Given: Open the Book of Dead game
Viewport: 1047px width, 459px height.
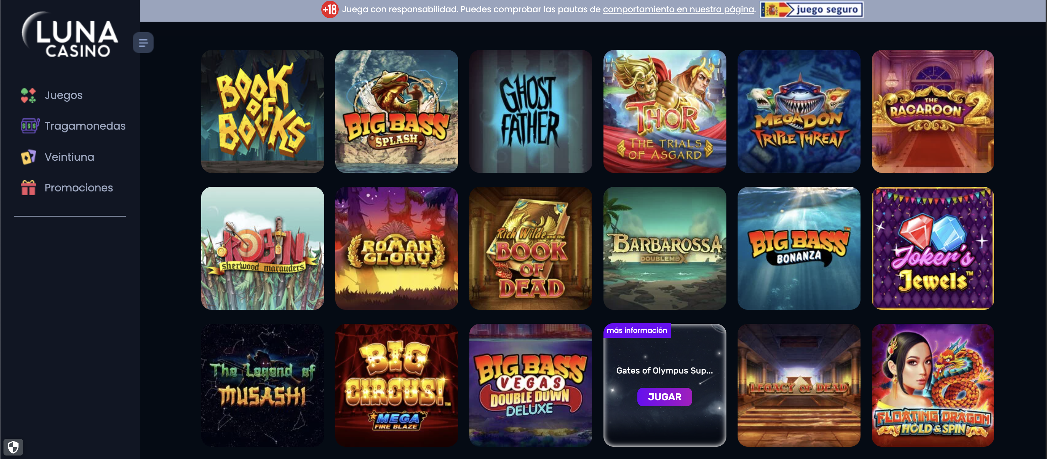Looking at the screenshot, I should point(531,248).
